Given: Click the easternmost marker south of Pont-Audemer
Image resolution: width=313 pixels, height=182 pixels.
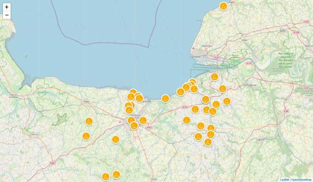Looking at the screenshot, I should [227, 101].
